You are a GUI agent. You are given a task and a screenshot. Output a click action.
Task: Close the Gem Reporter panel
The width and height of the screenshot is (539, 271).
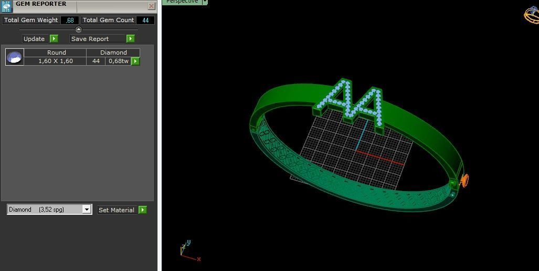click(151, 6)
